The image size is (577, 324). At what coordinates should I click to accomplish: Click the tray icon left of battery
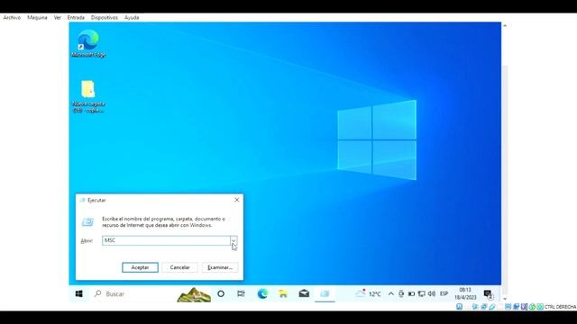(401, 294)
